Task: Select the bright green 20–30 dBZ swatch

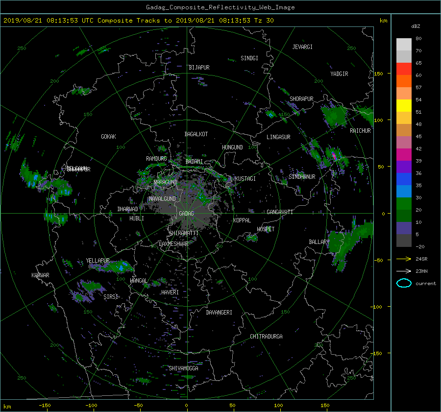Action: pos(404,203)
